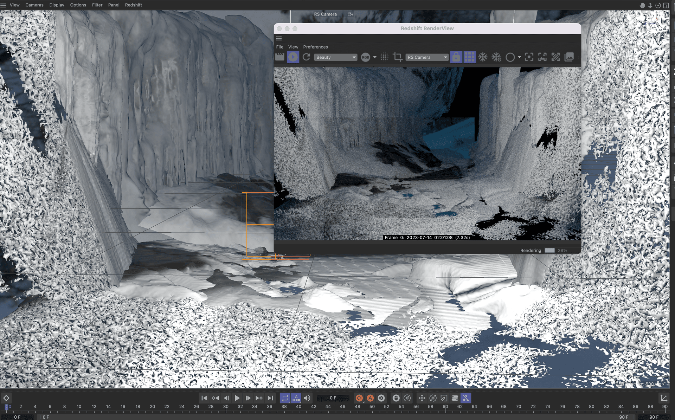Click the freeze geometry snowflake G icon

click(496, 57)
